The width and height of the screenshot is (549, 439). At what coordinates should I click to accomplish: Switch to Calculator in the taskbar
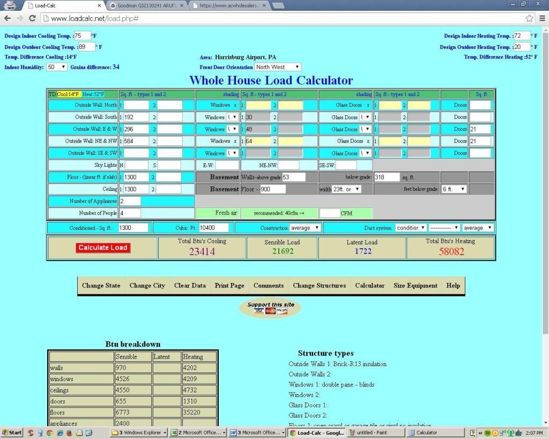pos(435,433)
